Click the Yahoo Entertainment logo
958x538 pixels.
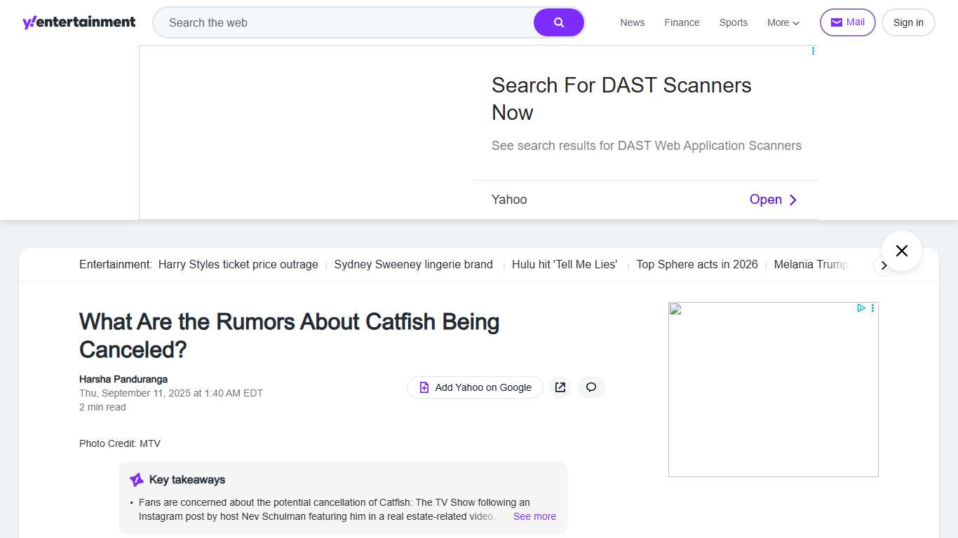point(79,22)
